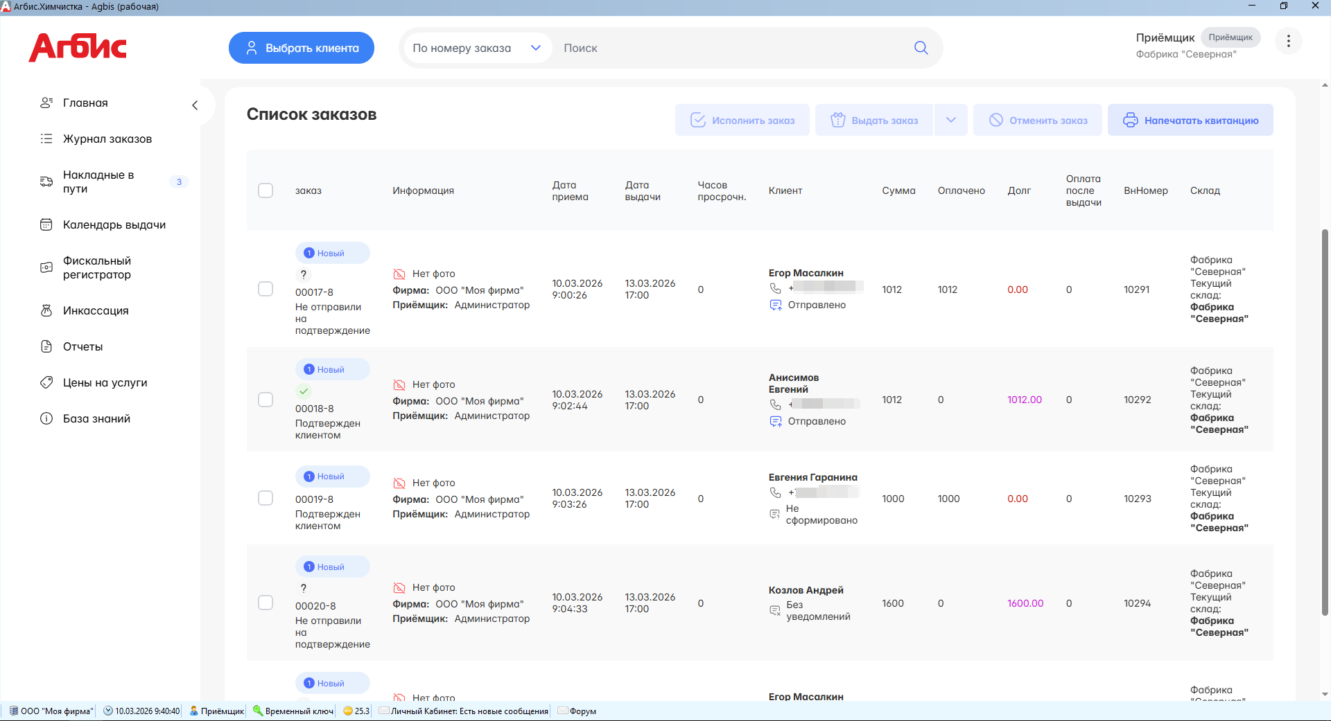Click the Инкассация bag icon
Viewport: 1331px width, 721px height.
(x=46, y=310)
